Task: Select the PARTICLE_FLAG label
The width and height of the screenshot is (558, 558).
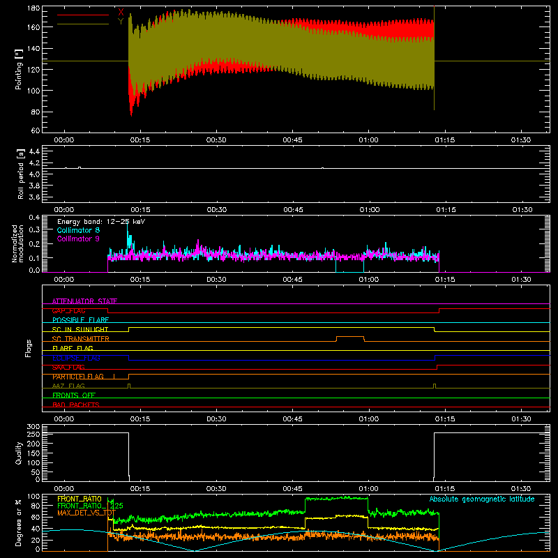Action: (x=78, y=377)
